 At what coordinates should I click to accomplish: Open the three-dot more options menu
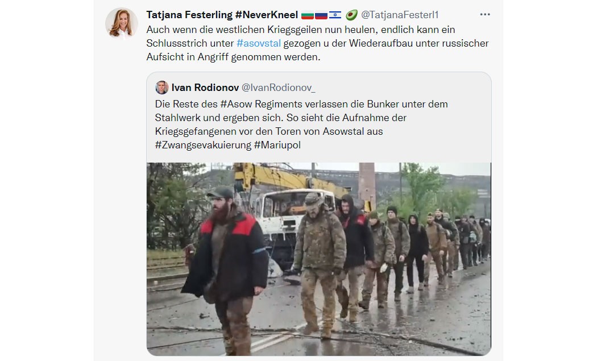coord(484,14)
